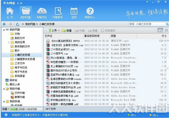169x118 pixels.
Task: Open 微博外链 weibo links
Action: pos(18,97)
